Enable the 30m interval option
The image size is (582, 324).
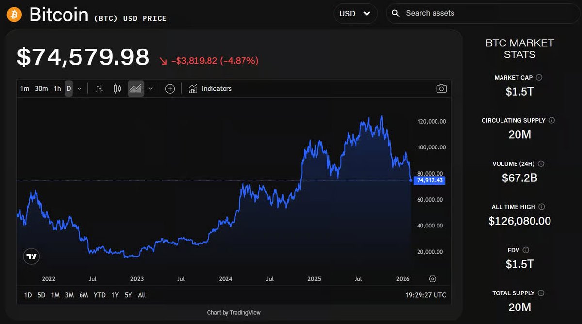[x=41, y=88]
